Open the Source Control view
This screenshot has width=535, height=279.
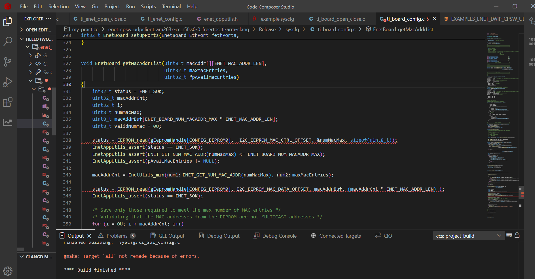point(8,62)
